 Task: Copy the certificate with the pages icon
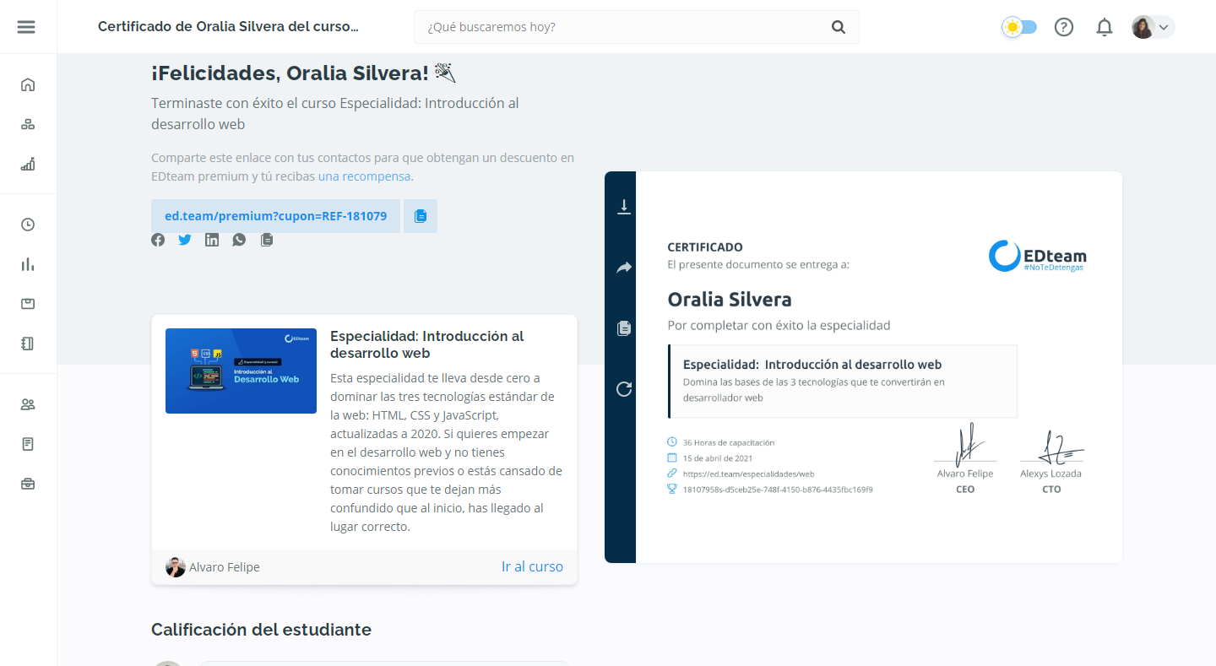point(622,328)
